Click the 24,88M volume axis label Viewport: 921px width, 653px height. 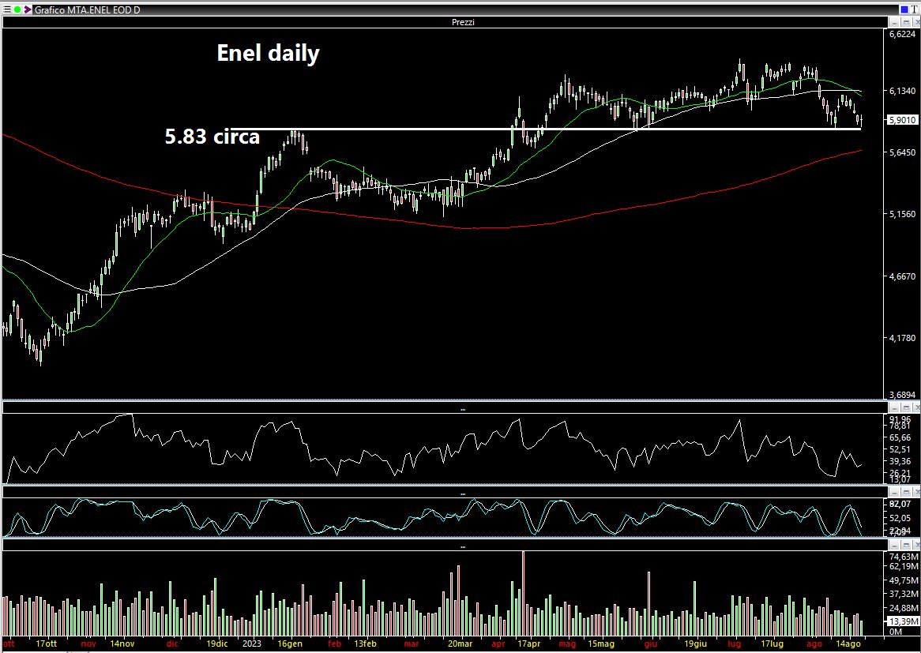[903, 608]
